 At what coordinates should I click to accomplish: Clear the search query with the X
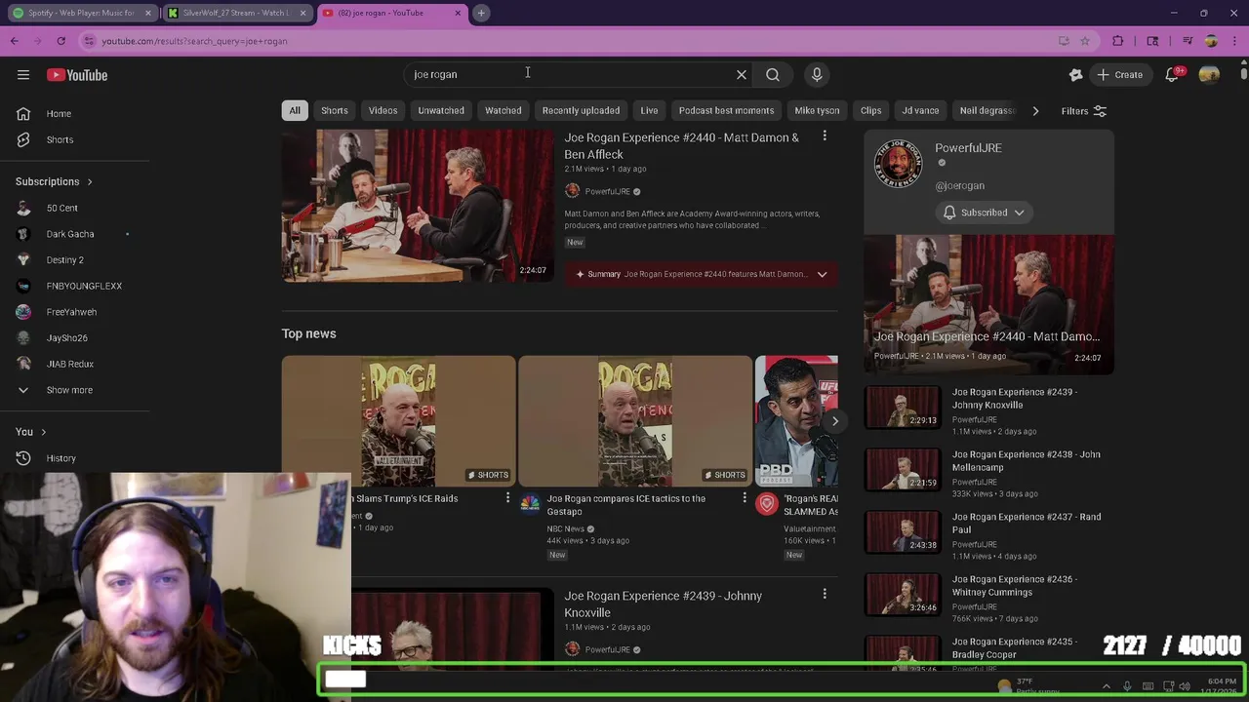click(x=742, y=74)
